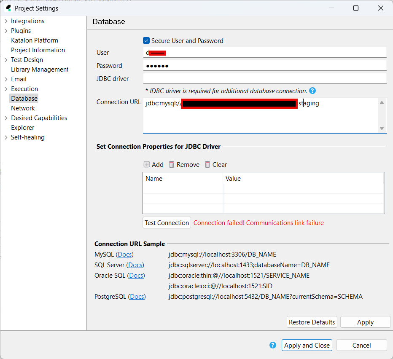Image resolution: width=393 pixels, height=359 pixels.
Task: Open Library Management settings
Action: point(40,70)
